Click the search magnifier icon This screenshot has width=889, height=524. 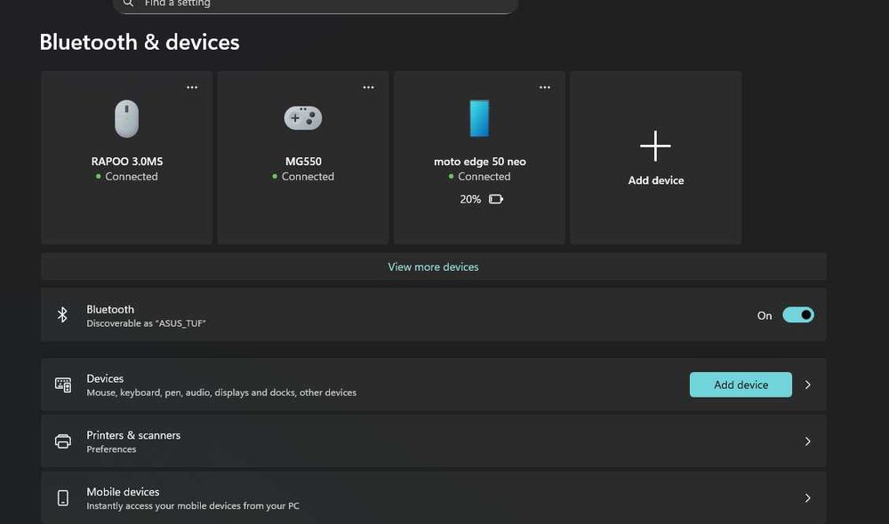coord(128,3)
